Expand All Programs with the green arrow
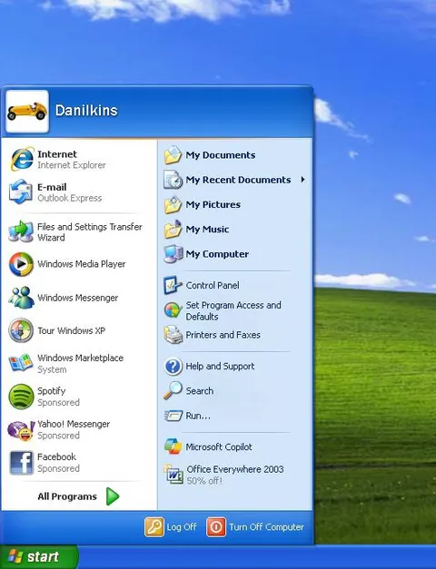Image resolution: width=436 pixels, height=569 pixels. [x=113, y=496]
